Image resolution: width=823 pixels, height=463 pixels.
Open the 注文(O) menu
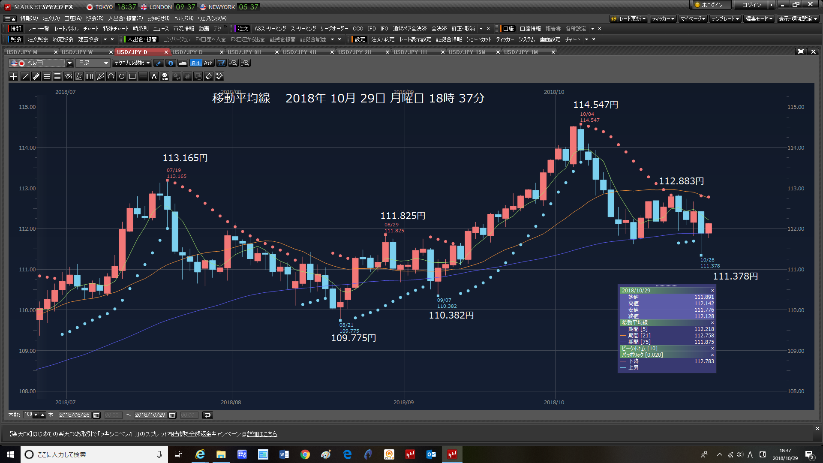[x=51, y=18]
